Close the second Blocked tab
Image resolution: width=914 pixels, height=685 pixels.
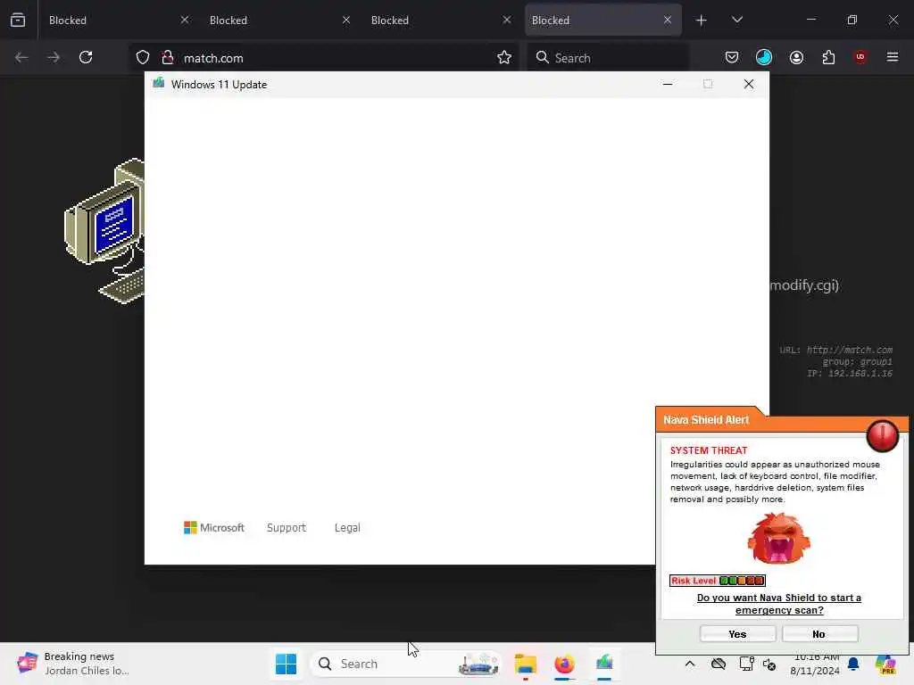[x=345, y=20]
